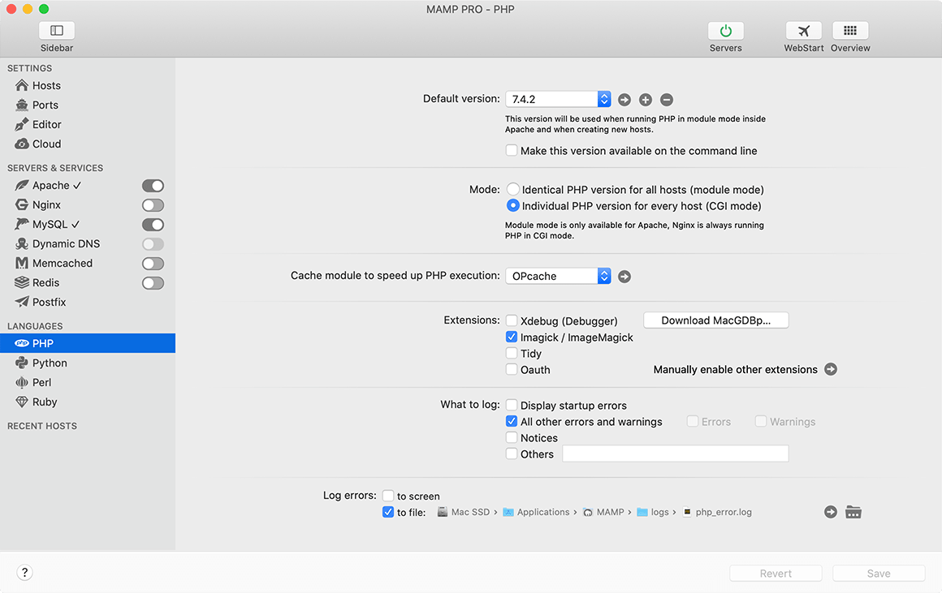Select Identical PHP version module mode

512,190
